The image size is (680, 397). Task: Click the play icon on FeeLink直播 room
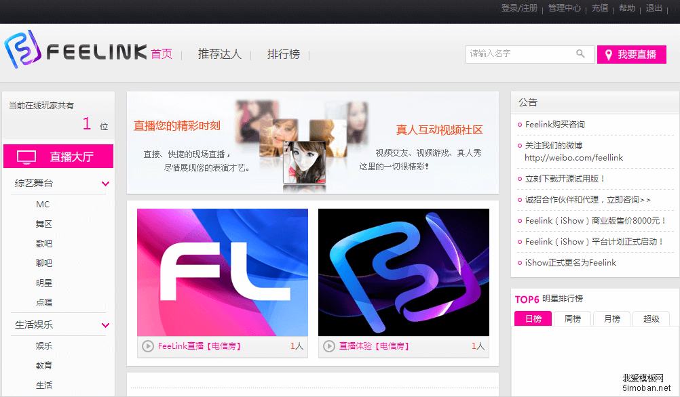[147, 346]
